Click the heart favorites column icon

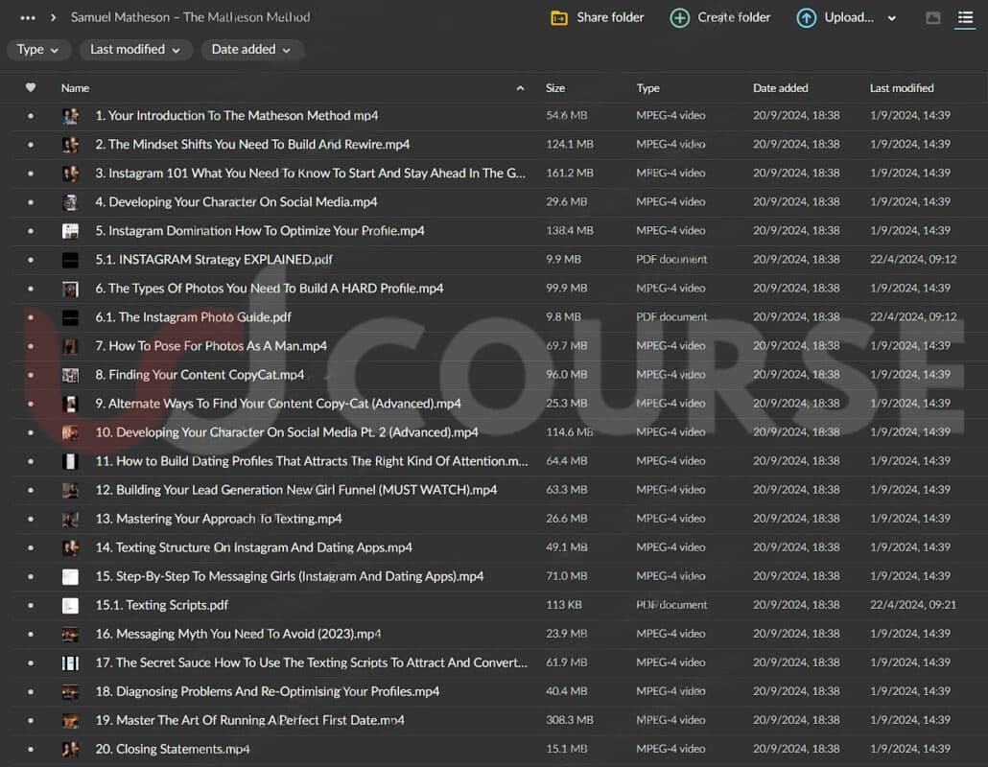[30, 87]
